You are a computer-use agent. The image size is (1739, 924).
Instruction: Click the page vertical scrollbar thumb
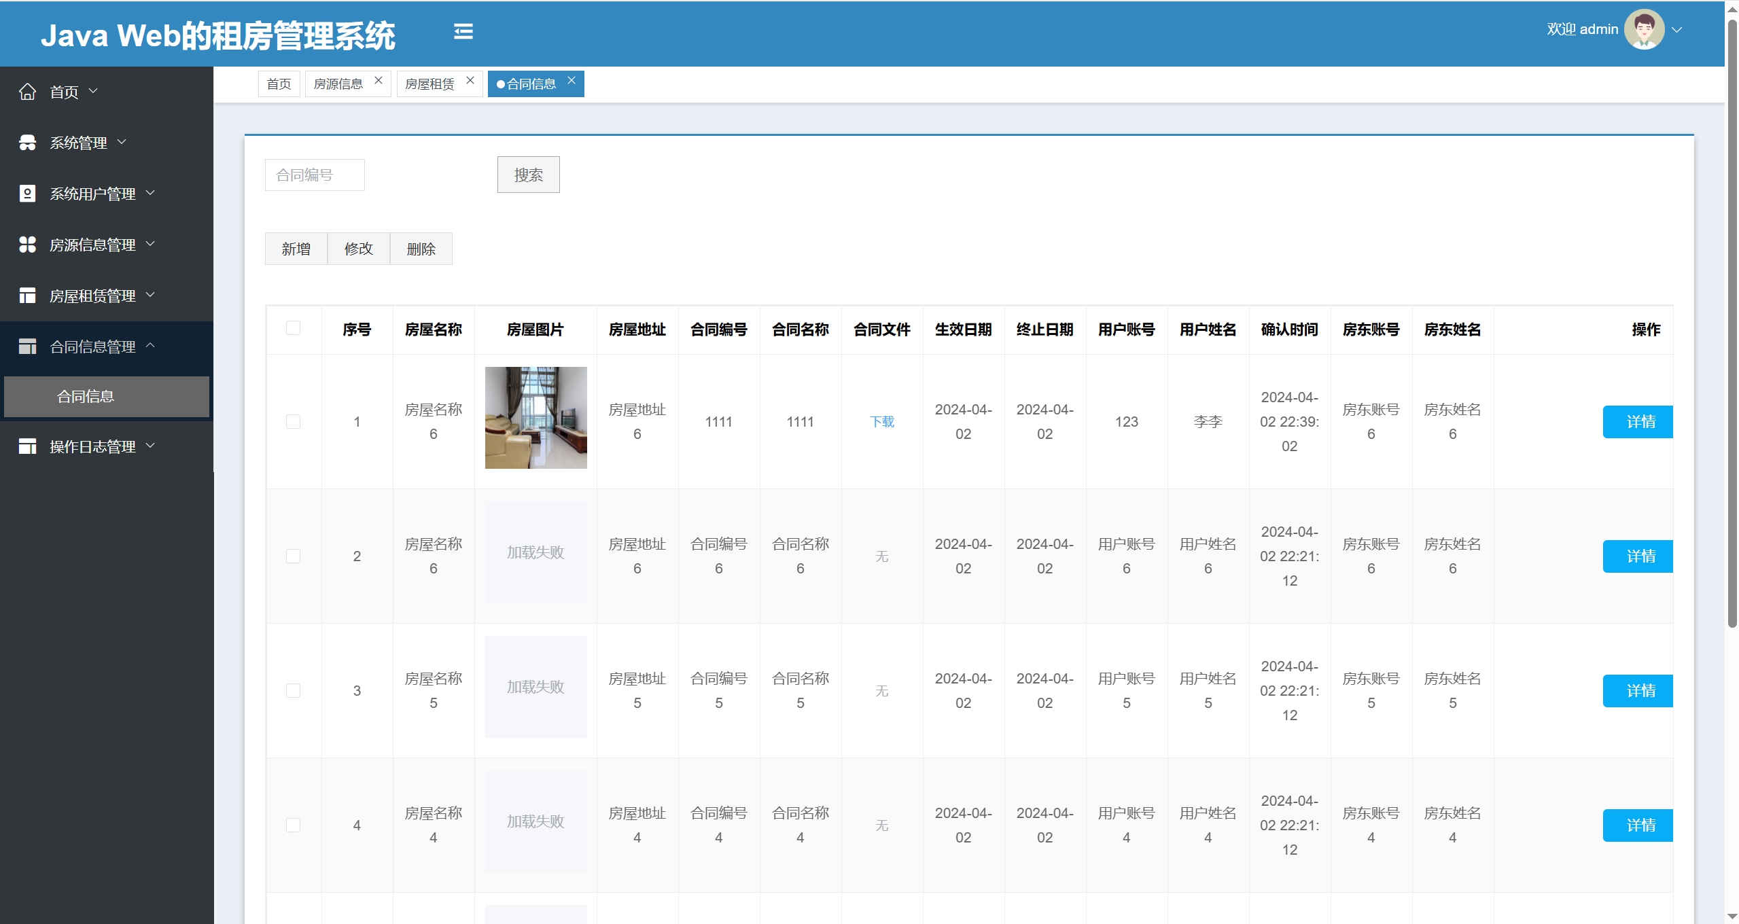tap(1732, 323)
